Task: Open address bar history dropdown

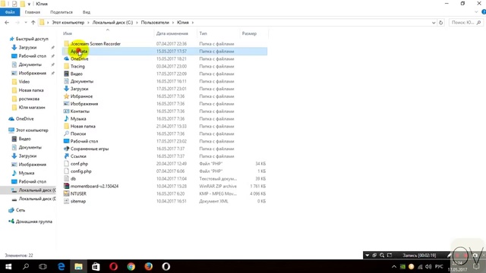Action: 434,22
